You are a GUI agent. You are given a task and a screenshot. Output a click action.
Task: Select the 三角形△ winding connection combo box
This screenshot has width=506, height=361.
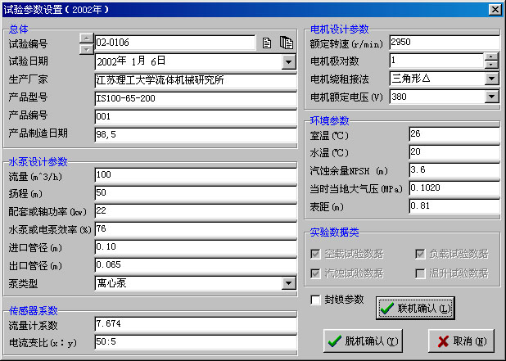tap(445, 79)
